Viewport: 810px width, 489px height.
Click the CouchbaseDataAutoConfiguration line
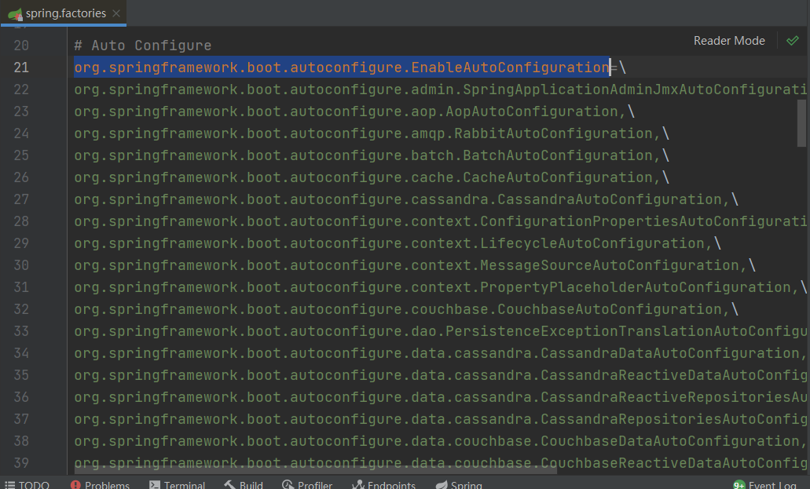(440, 441)
